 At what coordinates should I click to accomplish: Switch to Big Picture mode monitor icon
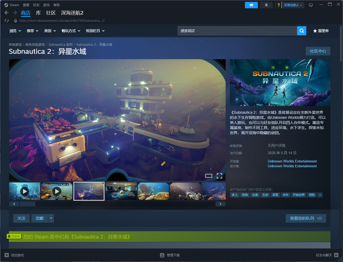pyautogui.click(x=311, y=5)
